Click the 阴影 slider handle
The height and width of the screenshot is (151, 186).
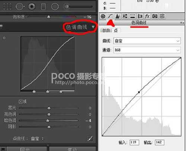pyautogui.click(x=49, y=127)
